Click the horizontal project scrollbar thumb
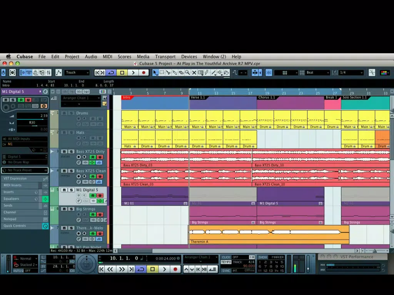394x295 pixels. [x=135, y=251]
